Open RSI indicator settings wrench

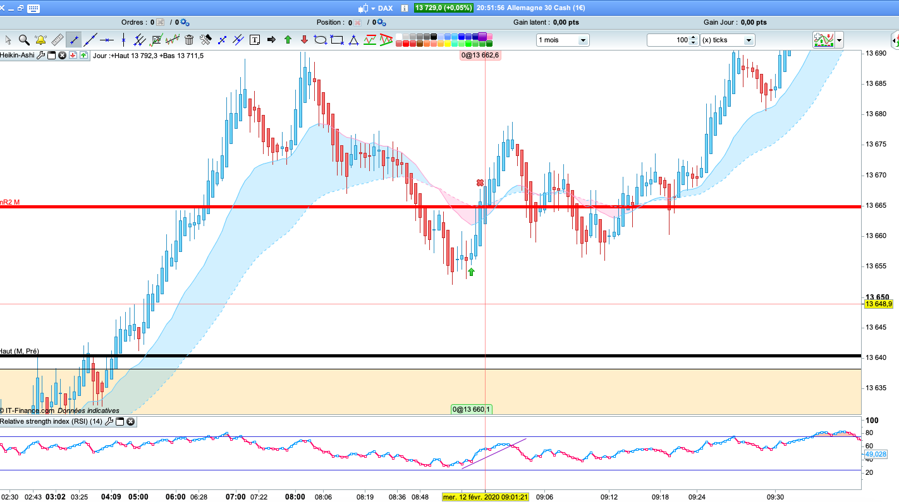tap(109, 421)
